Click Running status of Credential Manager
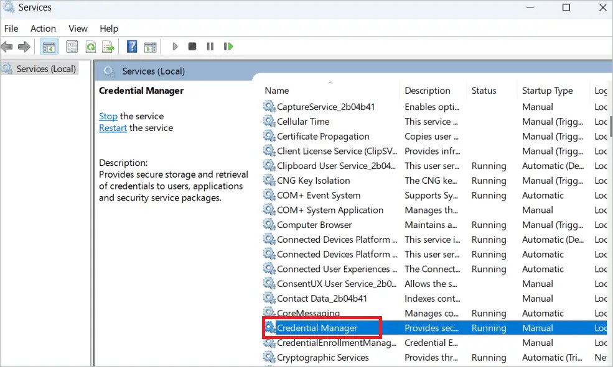The width and height of the screenshot is (613, 367). [489, 328]
